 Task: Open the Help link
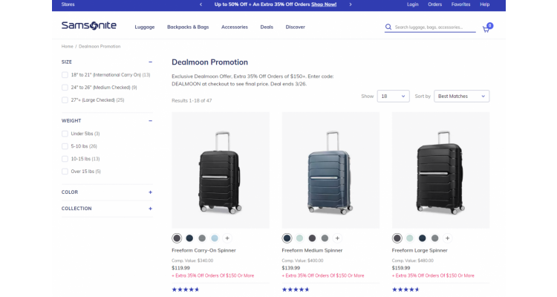tap(484, 4)
